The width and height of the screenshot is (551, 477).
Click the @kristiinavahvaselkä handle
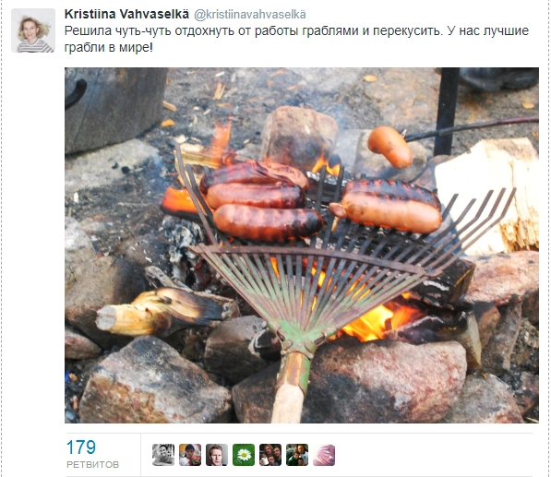[x=250, y=15]
